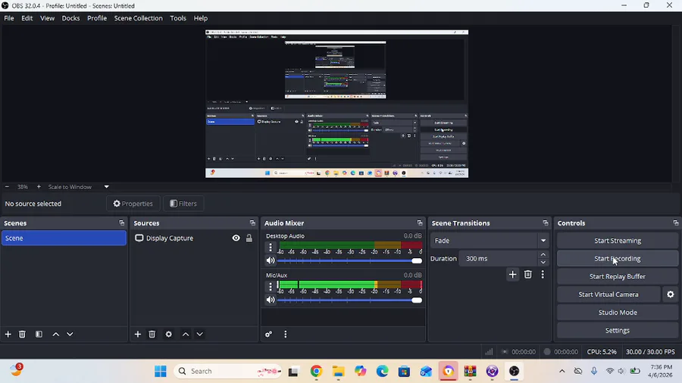Add a new scene with plus icon
The height and width of the screenshot is (383, 682).
8,334
